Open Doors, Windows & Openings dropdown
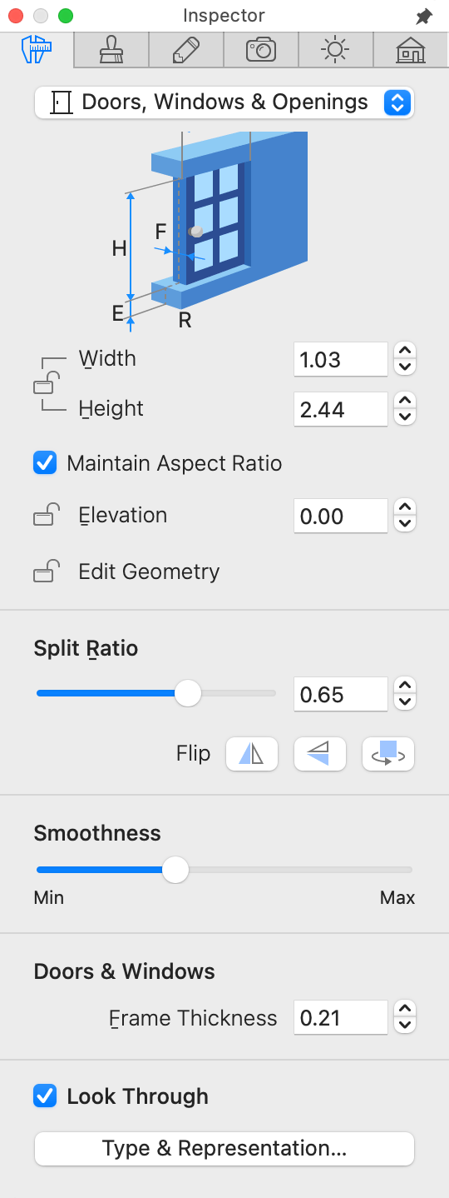The height and width of the screenshot is (1198, 449). coord(224,102)
